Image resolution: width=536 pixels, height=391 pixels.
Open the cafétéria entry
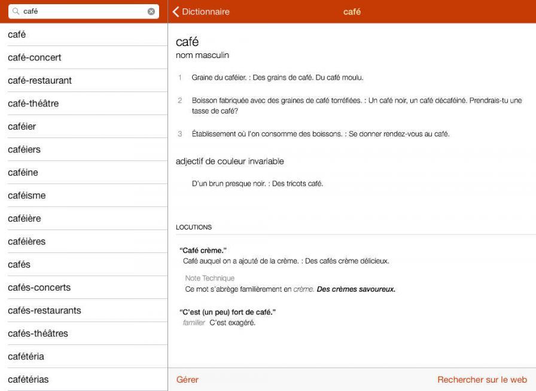click(26, 357)
